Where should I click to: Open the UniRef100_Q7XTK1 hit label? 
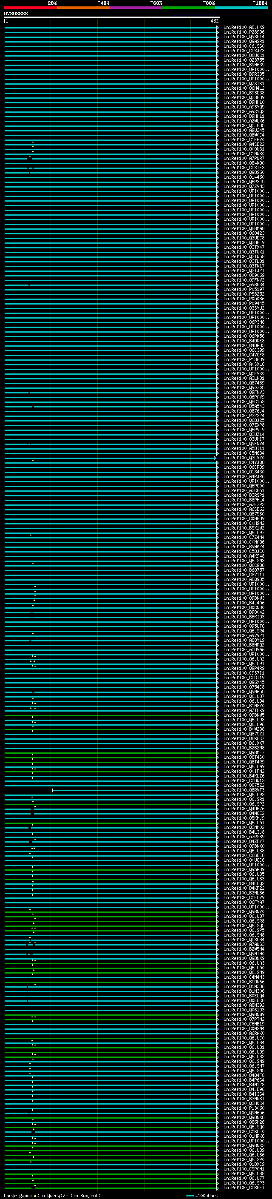[244, 84]
